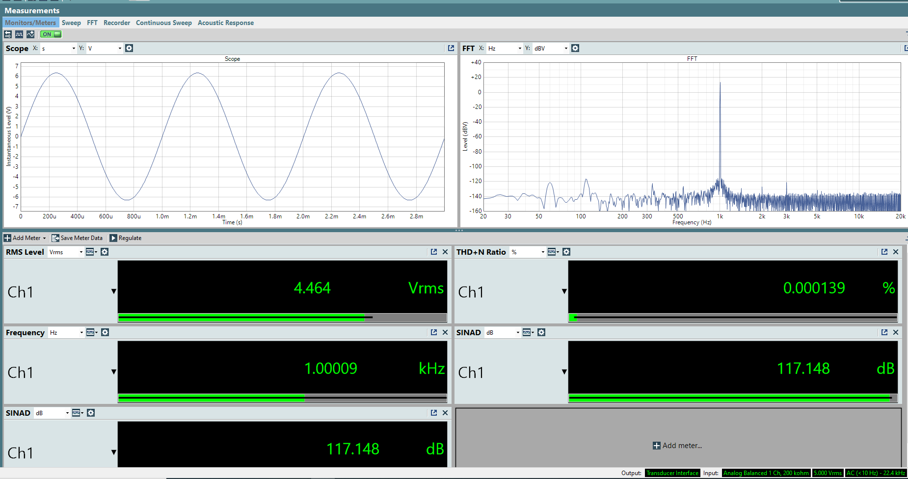
Task: Open right-side SINAD dB unit dropdown
Action: [x=503, y=332]
